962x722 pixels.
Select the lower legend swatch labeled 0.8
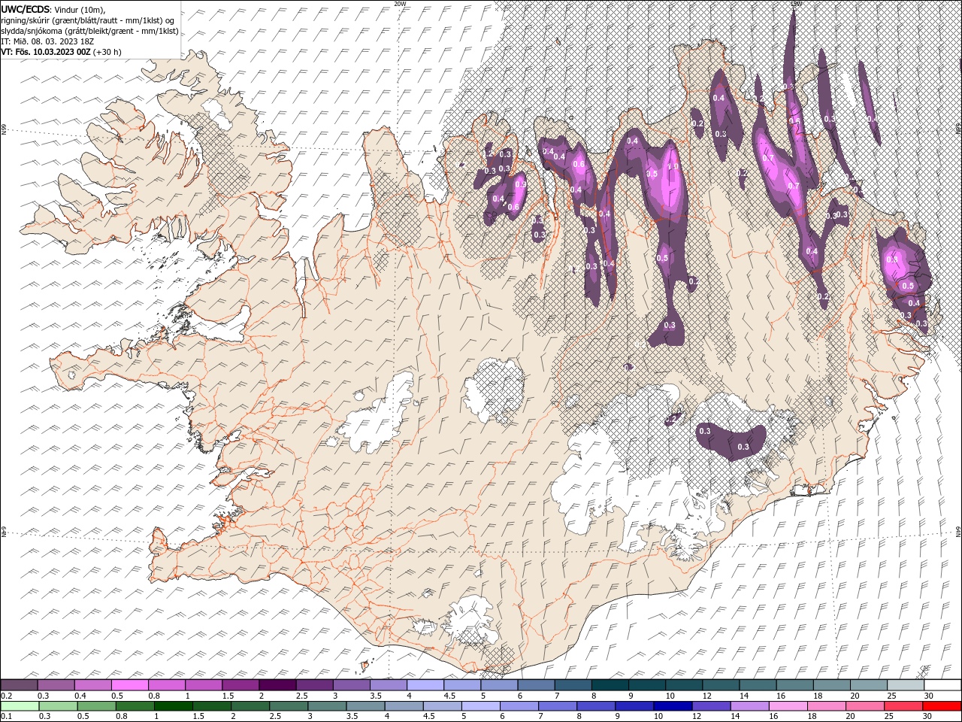pos(135,706)
